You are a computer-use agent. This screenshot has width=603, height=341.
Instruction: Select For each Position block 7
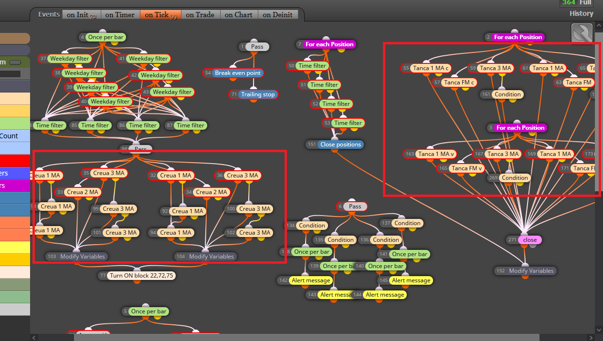[x=326, y=44]
